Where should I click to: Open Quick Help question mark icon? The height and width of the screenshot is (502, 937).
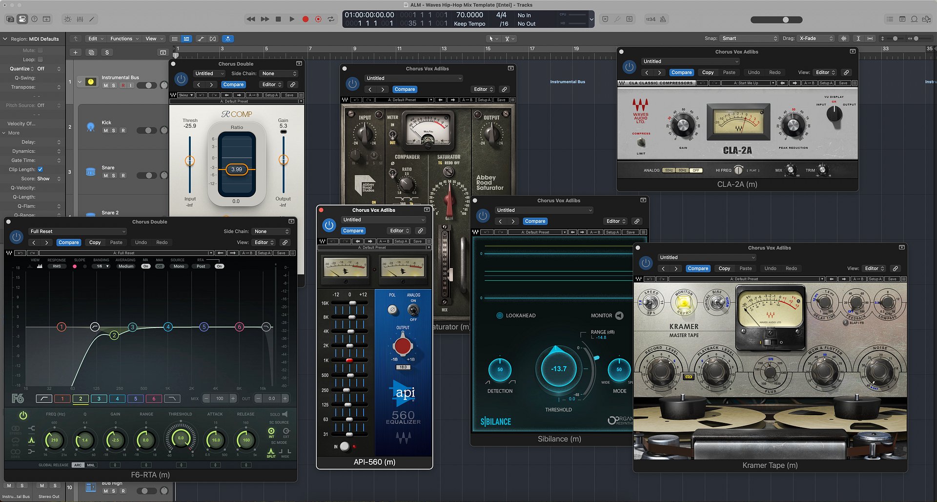pos(34,19)
